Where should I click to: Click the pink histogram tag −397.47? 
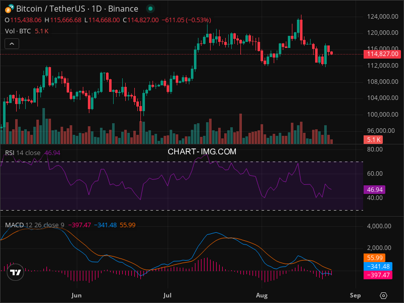378,275
